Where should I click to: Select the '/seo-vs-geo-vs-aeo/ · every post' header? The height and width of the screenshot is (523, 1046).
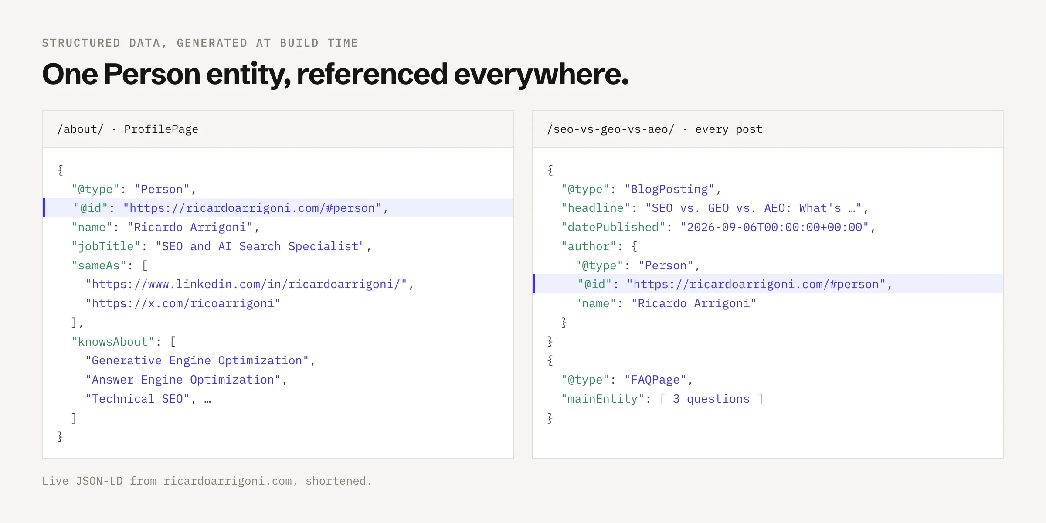click(768, 129)
